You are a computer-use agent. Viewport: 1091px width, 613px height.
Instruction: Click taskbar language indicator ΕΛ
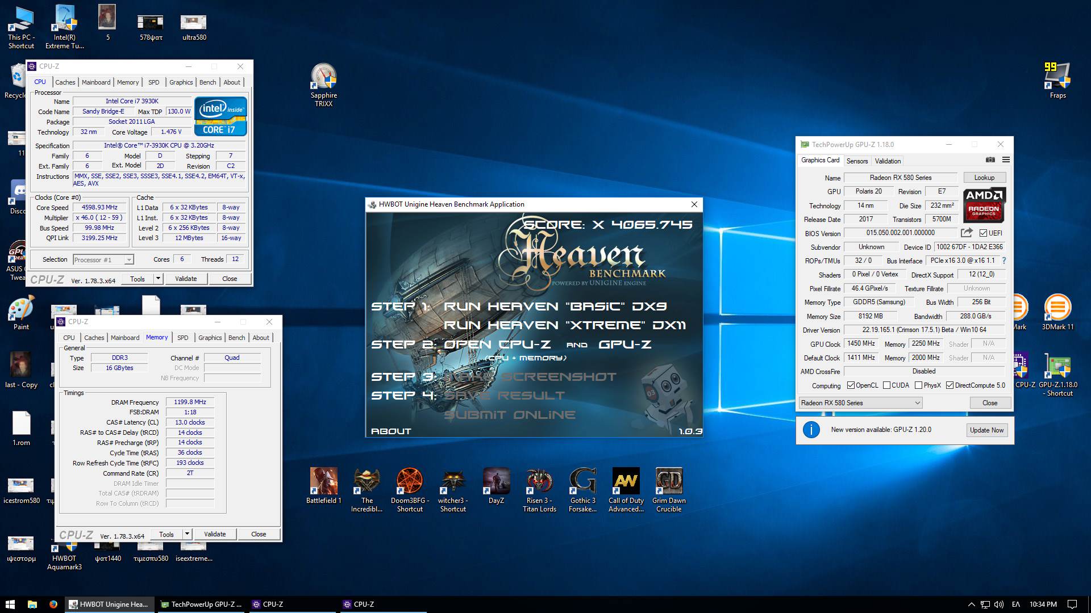coord(1016,604)
